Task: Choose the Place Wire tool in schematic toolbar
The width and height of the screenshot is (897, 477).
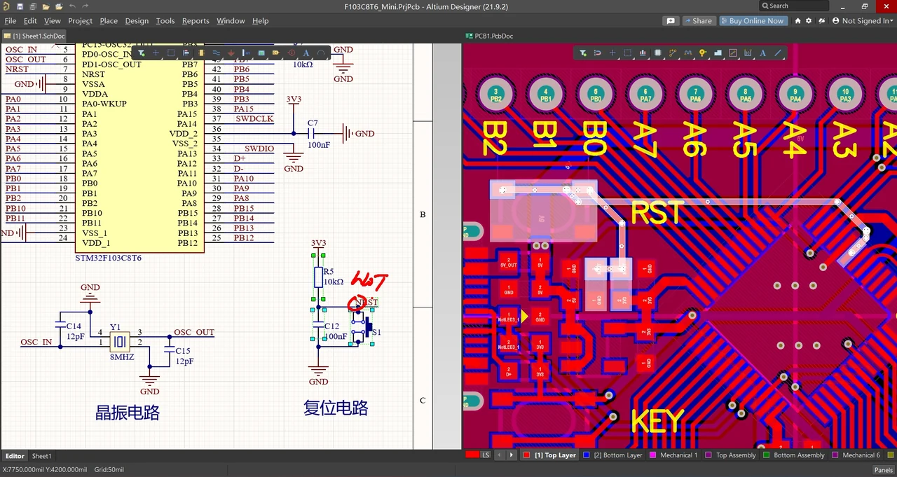Action: (216, 53)
